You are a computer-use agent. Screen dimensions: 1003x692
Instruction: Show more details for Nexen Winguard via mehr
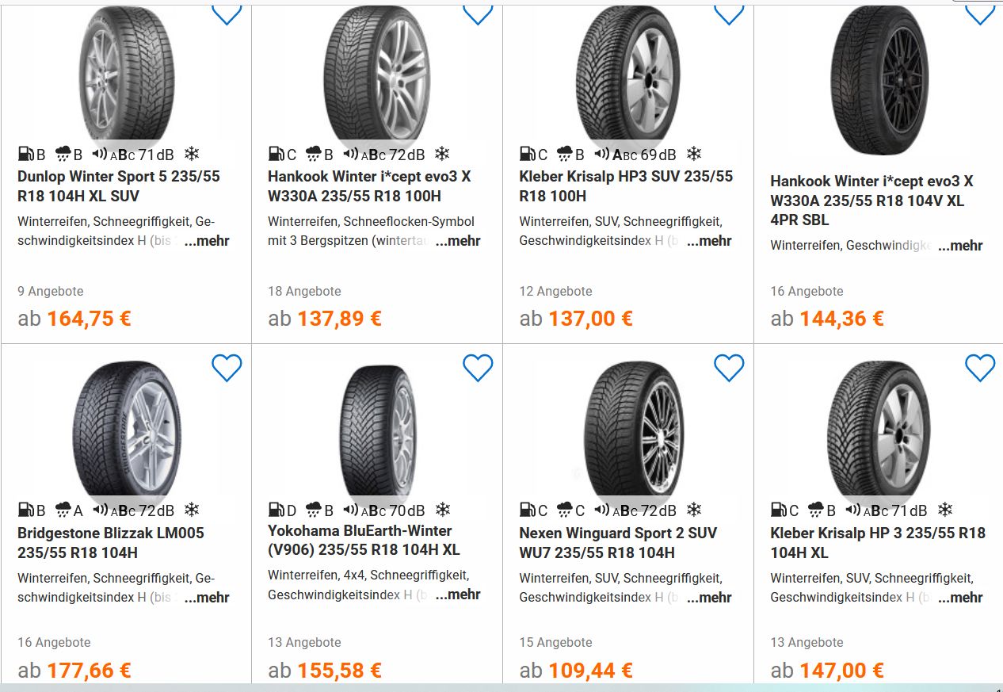pyautogui.click(x=709, y=597)
